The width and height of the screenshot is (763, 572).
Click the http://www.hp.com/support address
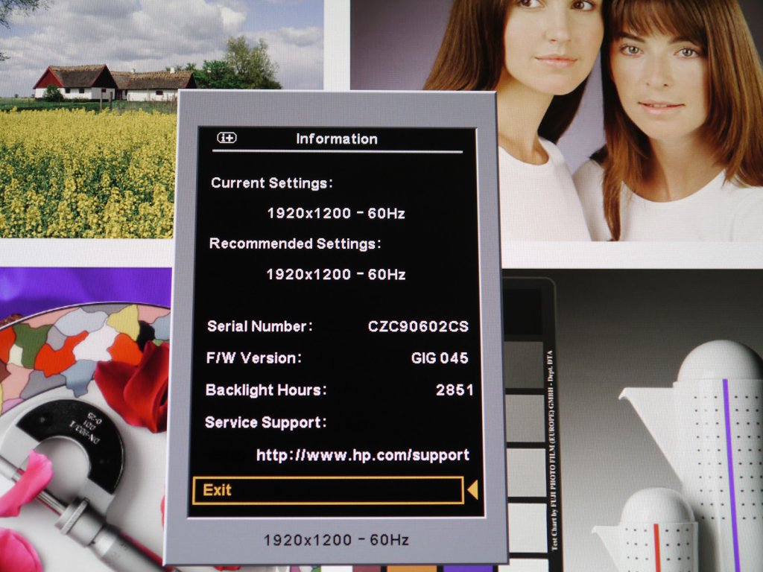pos(363,455)
